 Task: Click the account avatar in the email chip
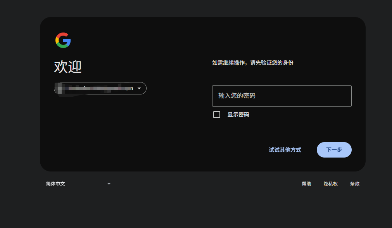60,88
